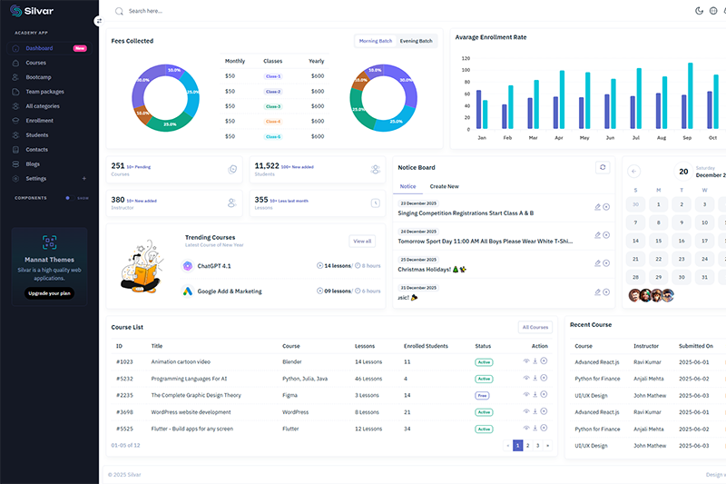
Task: Download the Animation cartoon video course
Action: coord(535,361)
